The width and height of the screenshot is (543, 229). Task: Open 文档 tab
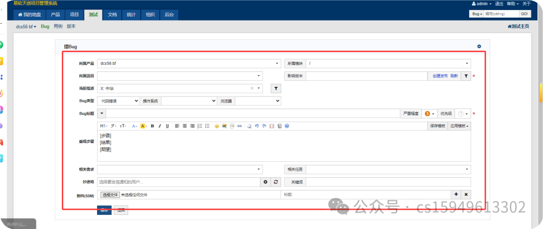click(x=112, y=15)
